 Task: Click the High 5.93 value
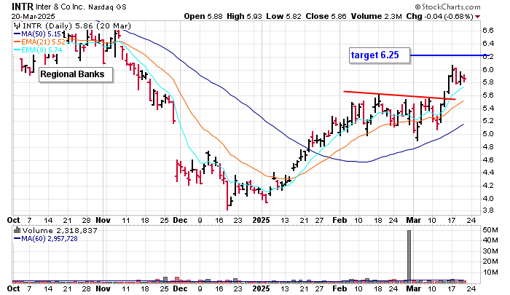pos(244,16)
